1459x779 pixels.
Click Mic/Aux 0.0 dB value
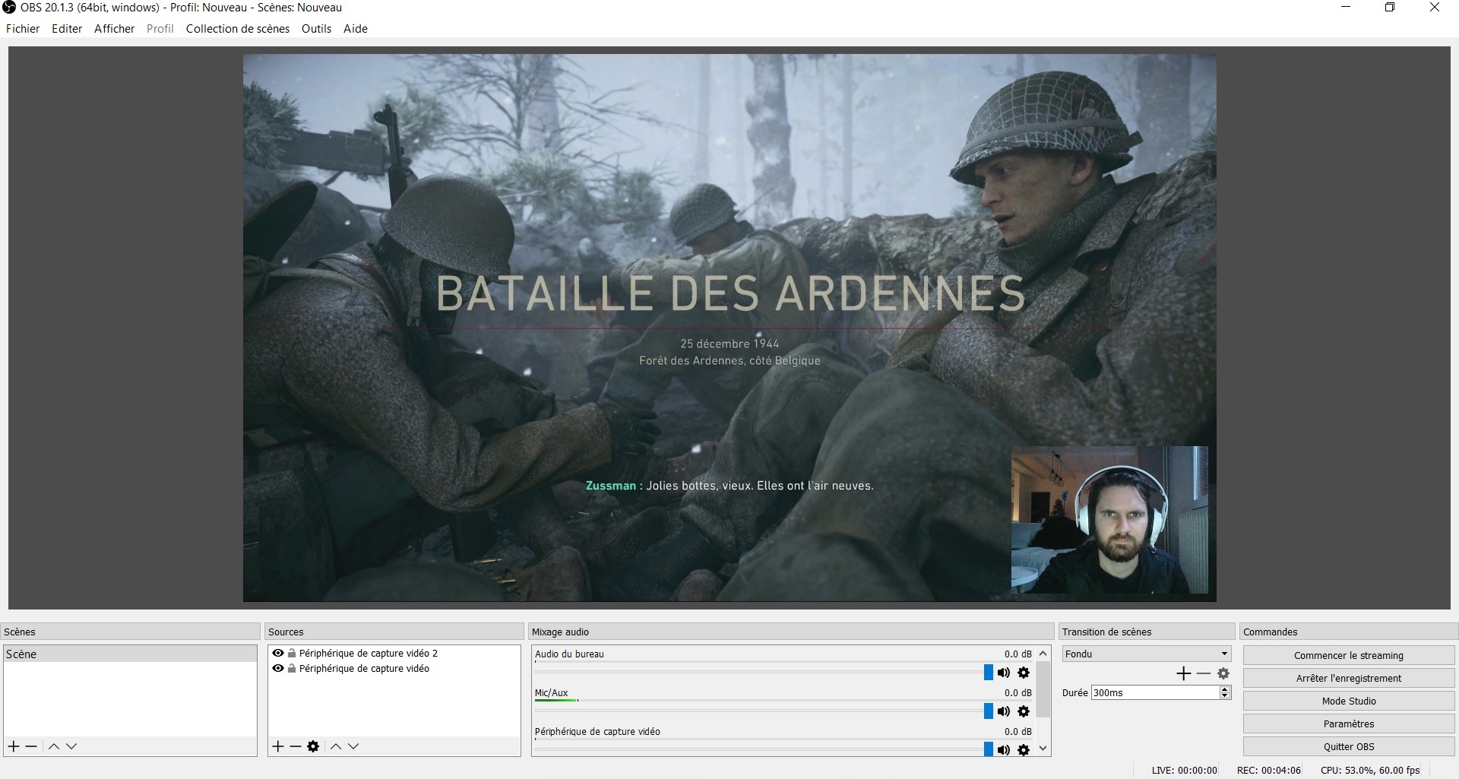pos(1018,692)
